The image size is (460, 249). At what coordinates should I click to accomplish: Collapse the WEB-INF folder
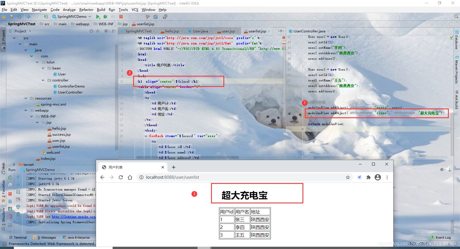(x=31, y=116)
